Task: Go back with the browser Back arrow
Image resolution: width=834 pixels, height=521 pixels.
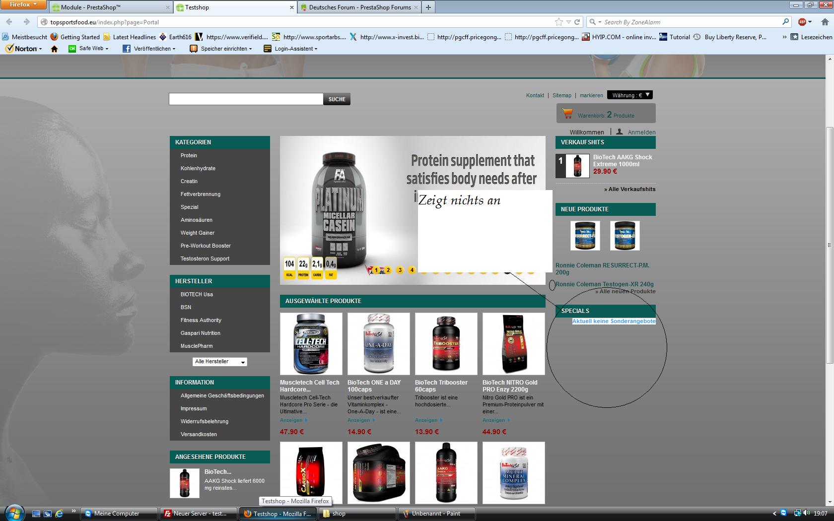Action: click(9, 22)
